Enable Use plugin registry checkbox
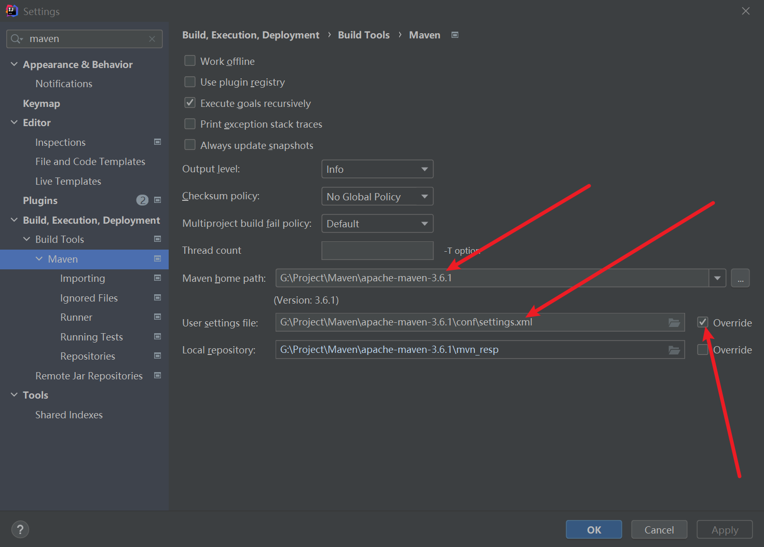This screenshot has height=547, width=764. pos(190,82)
